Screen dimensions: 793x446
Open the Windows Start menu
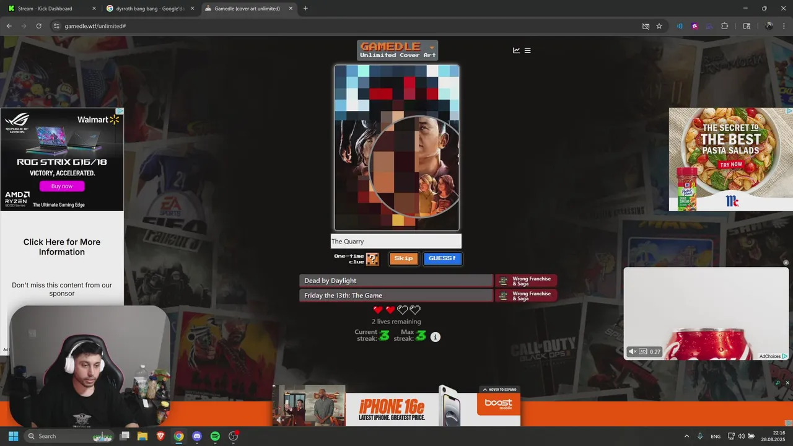coord(13,436)
